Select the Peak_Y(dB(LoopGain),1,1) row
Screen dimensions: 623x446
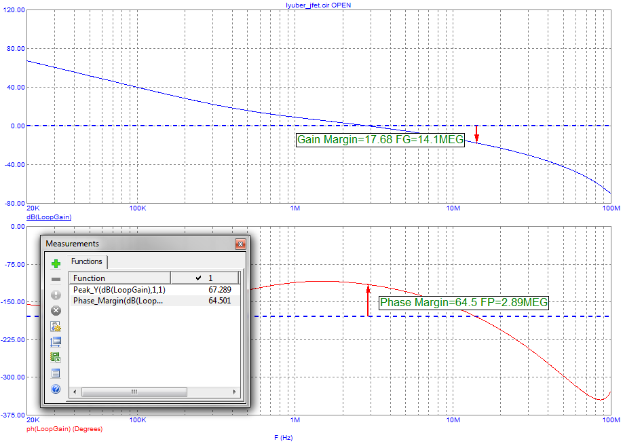[155, 290]
